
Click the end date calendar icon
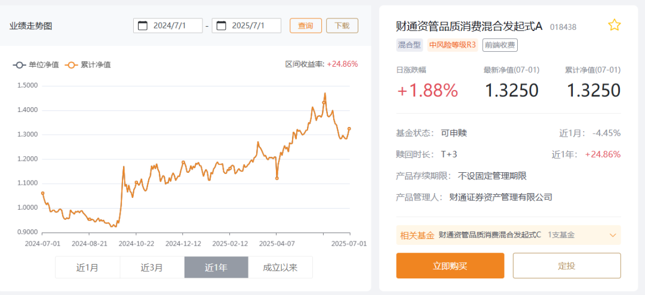click(x=221, y=26)
